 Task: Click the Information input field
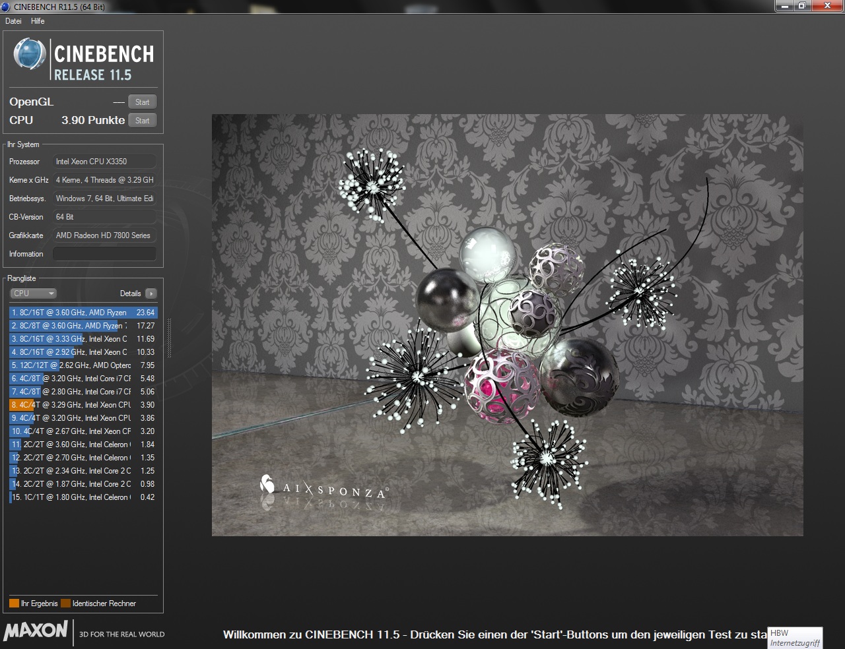click(104, 254)
